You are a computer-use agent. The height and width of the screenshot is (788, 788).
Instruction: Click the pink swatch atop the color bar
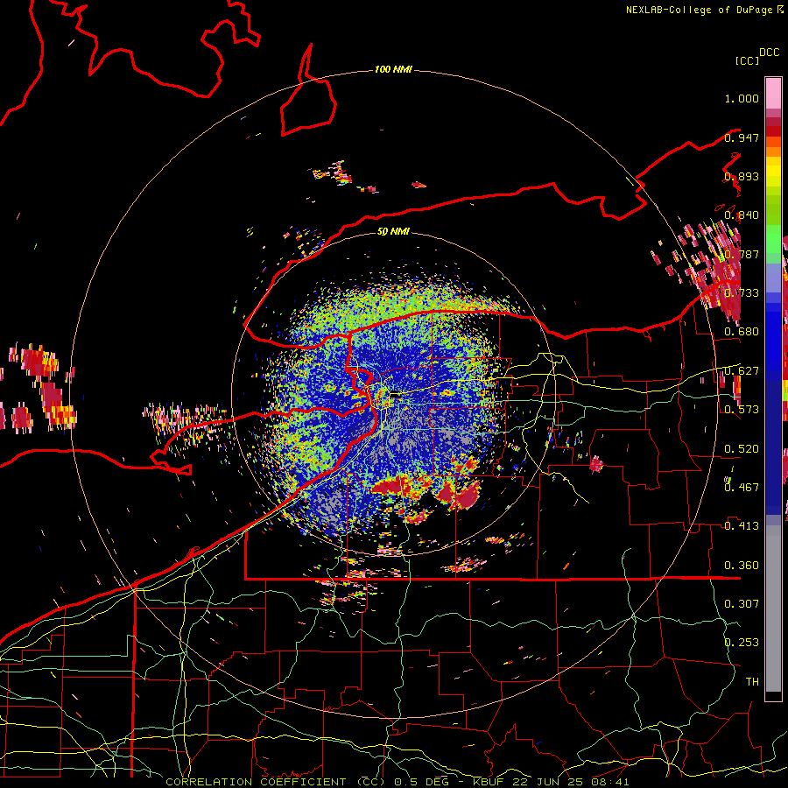[x=773, y=93]
